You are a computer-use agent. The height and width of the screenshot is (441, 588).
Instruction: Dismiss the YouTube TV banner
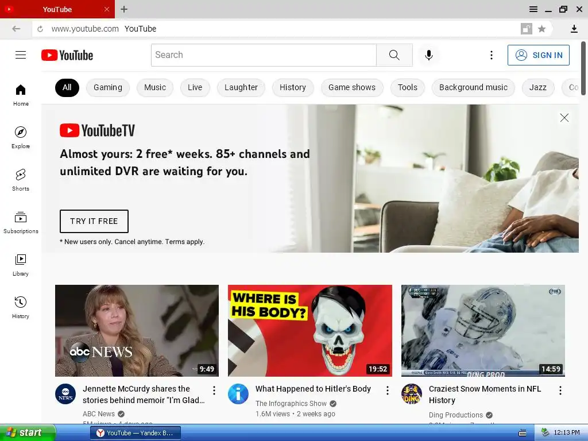click(x=564, y=118)
